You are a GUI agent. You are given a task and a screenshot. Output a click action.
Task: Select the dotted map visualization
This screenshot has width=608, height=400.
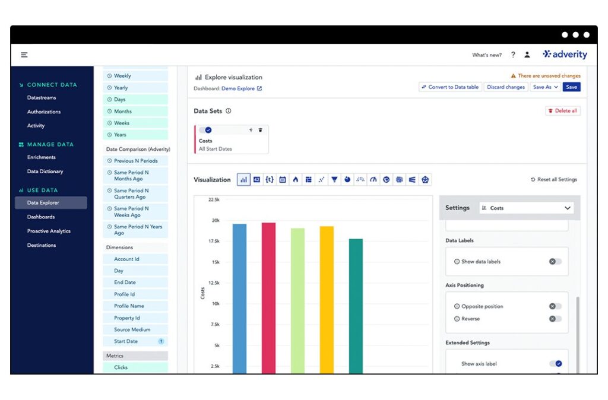point(360,179)
